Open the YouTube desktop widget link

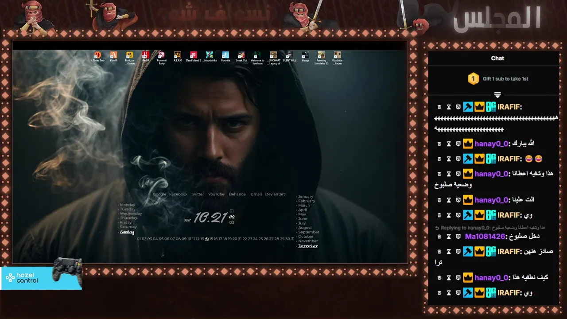[x=216, y=194]
